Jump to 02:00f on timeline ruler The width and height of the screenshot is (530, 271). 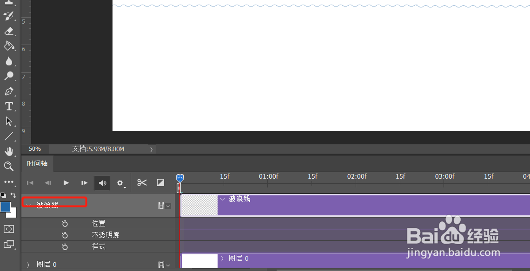[356, 176]
